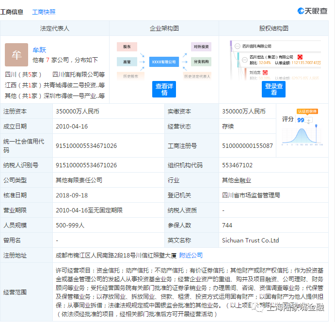This screenshot has height=322, width=335.
Task: Click registered capital value 350000万人民币
Action: click(78, 112)
